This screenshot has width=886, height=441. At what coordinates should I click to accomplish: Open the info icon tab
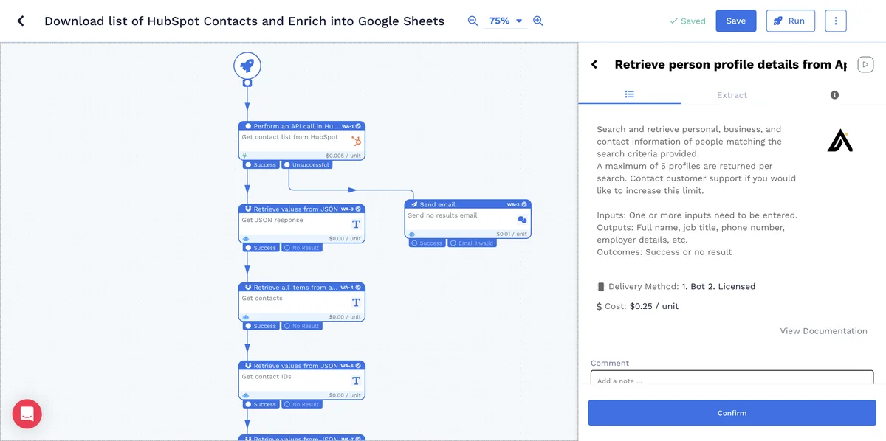pyautogui.click(x=834, y=95)
